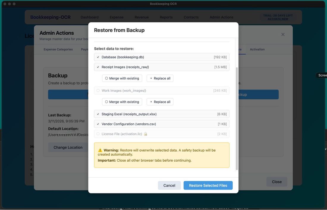Open the Reports navigation item
The image size is (327, 210).
point(166,17)
